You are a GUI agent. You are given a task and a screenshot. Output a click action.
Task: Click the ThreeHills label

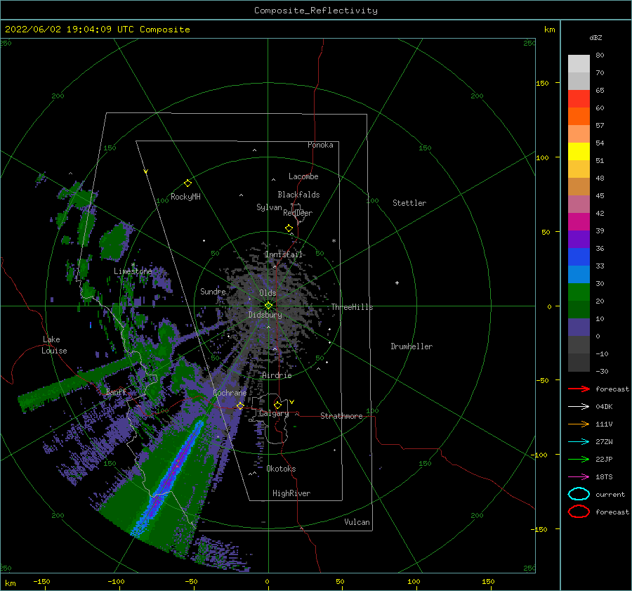pyautogui.click(x=352, y=307)
